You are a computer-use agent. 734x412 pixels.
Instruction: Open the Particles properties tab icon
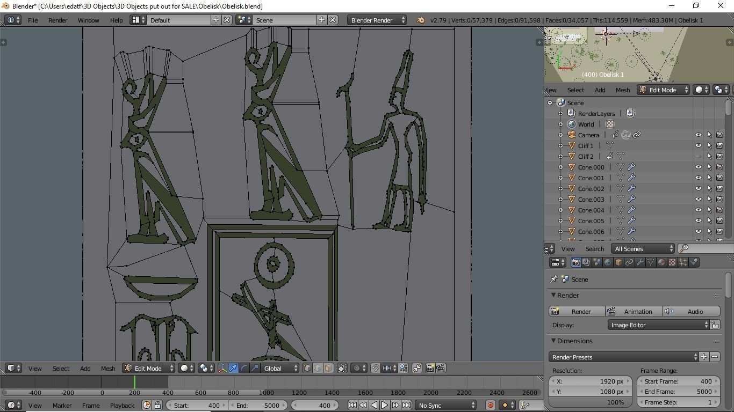click(683, 262)
